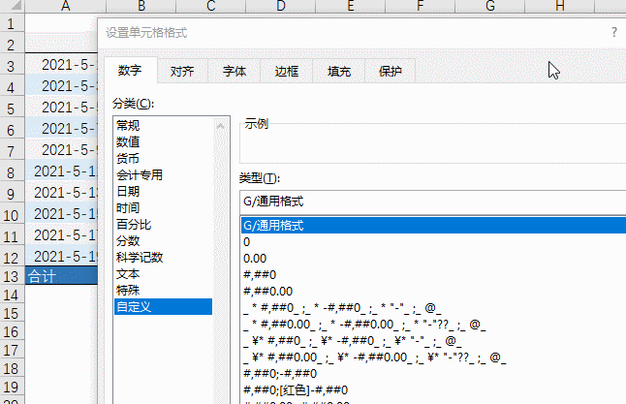
Task: Select 会计专用 category
Action: pos(140,174)
